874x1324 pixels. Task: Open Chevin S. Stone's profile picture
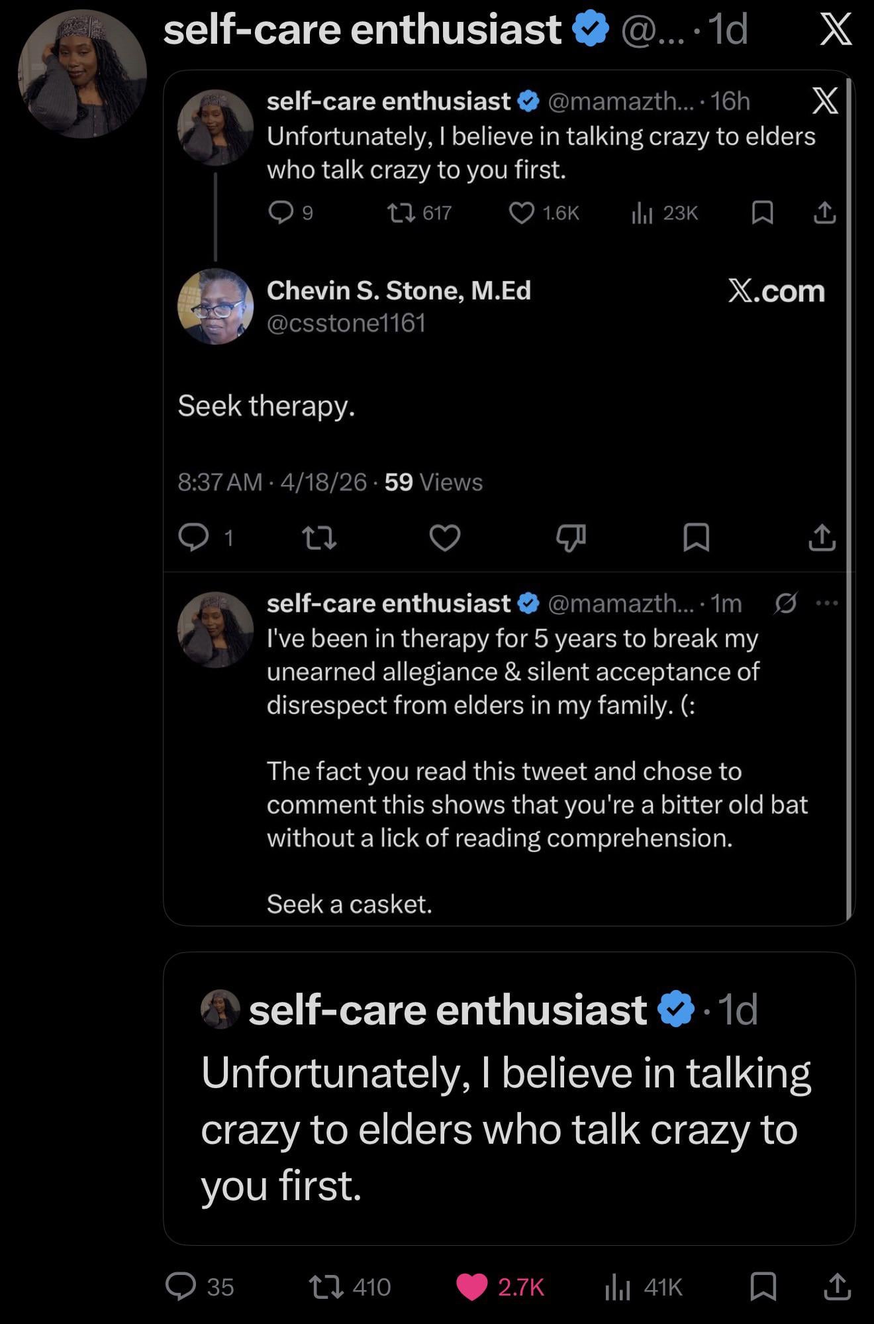[x=216, y=306]
